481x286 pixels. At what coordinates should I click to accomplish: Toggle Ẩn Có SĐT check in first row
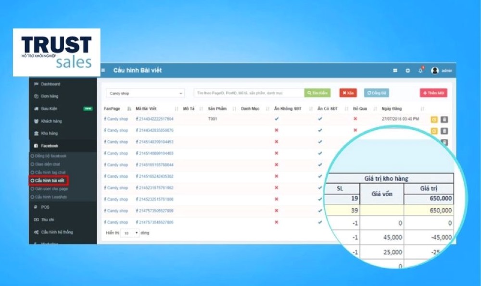tap(320, 118)
